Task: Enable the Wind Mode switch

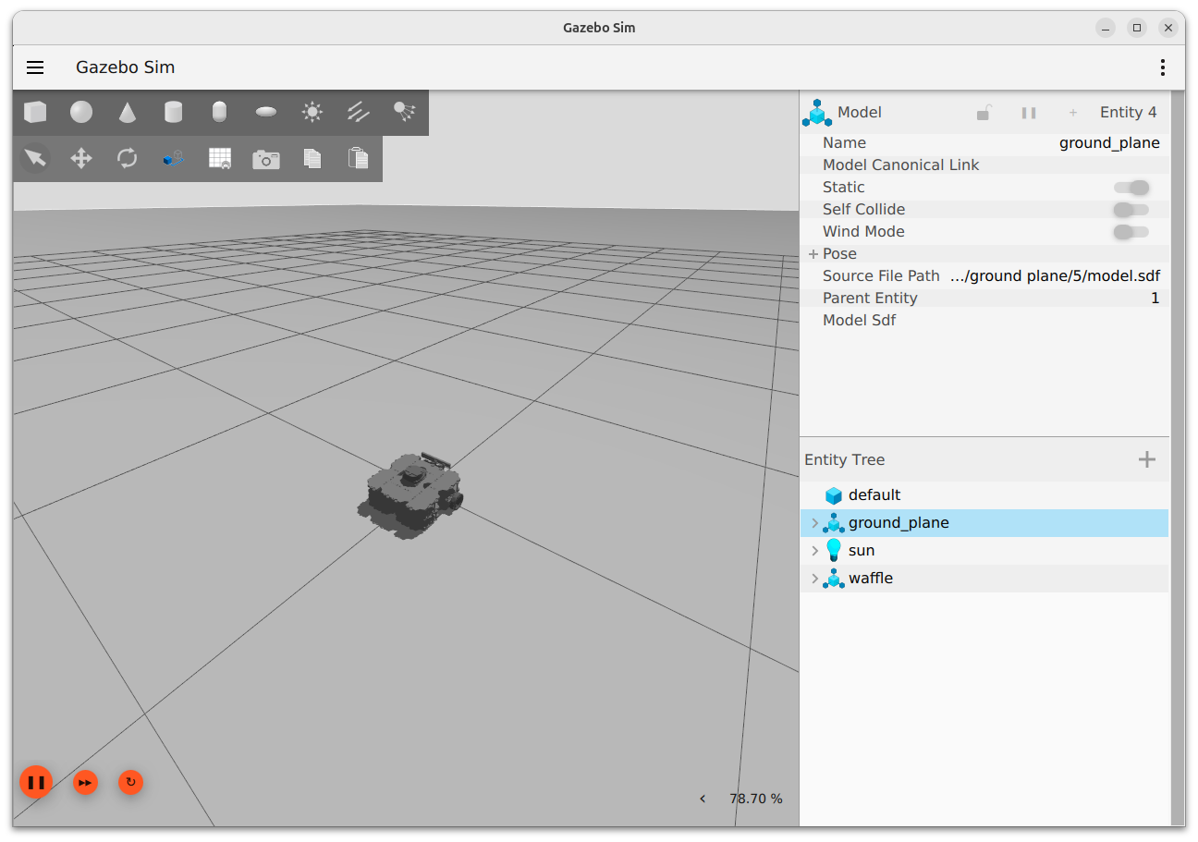Action: 1131,232
